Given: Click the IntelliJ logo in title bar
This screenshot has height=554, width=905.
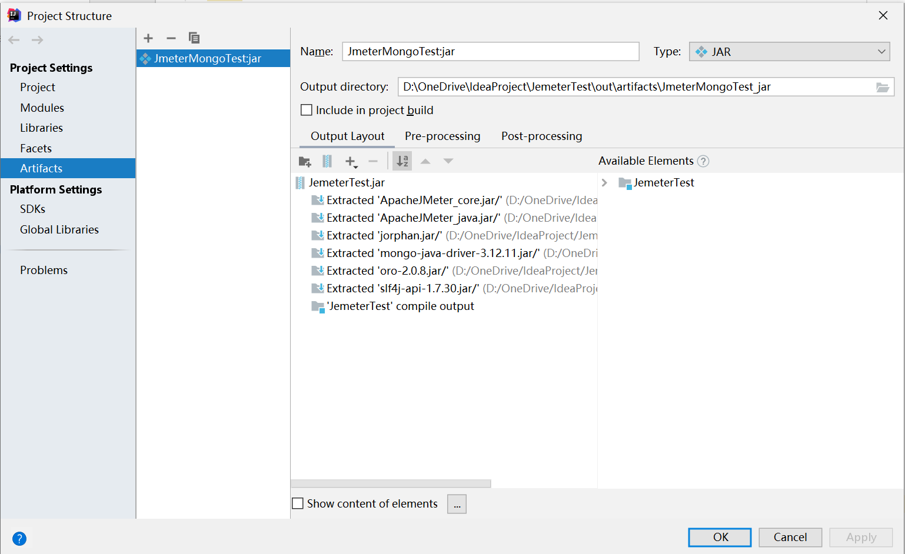Looking at the screenshot, I should pyautogui.click(x=14, y=15).
